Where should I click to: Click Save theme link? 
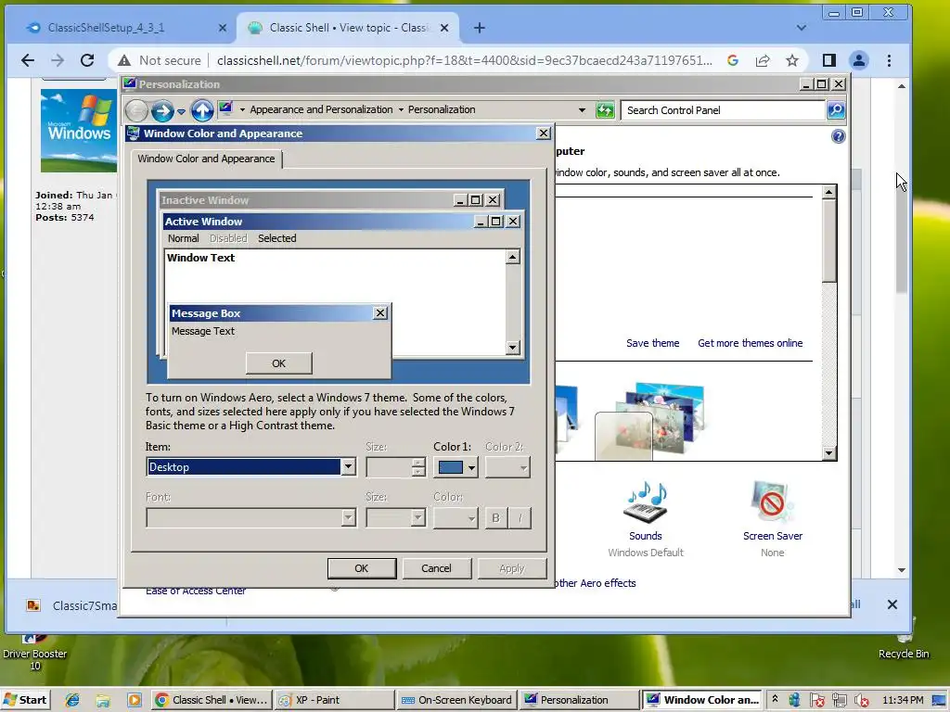coord(652,343)
